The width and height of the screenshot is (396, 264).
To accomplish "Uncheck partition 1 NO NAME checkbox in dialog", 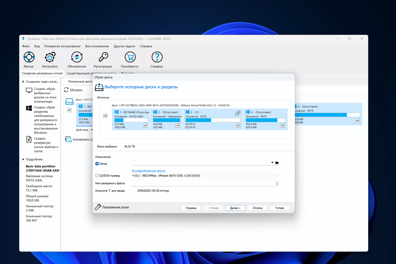I will [x=145, y=125].
